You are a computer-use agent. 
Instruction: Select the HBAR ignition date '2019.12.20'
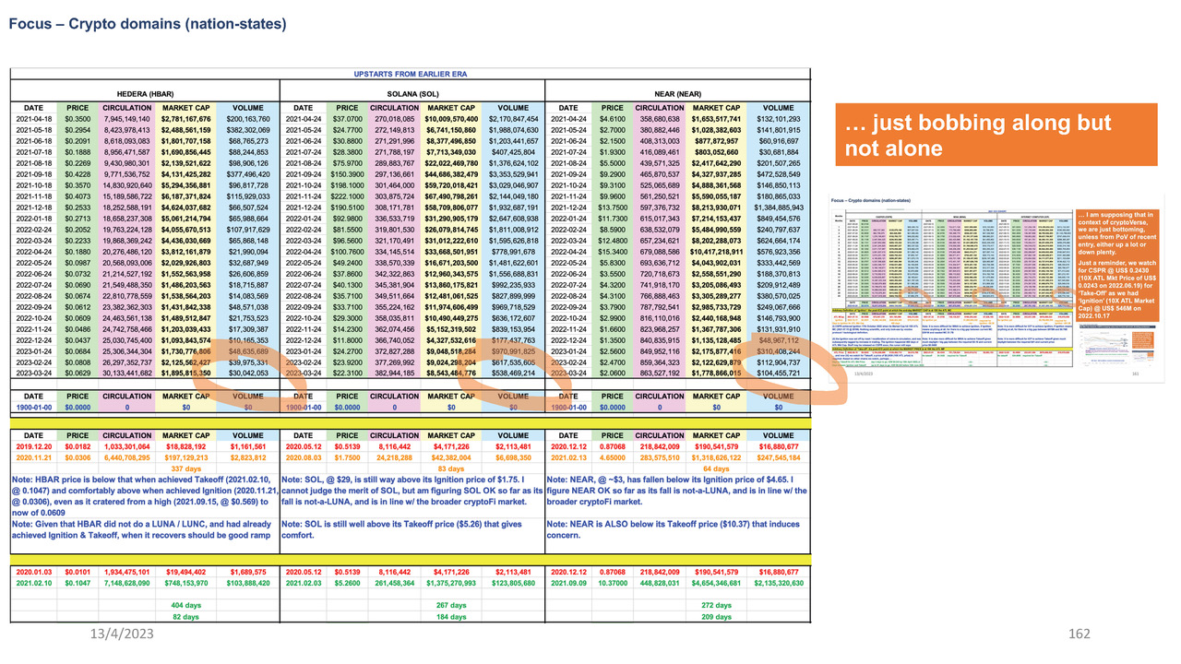33,445
